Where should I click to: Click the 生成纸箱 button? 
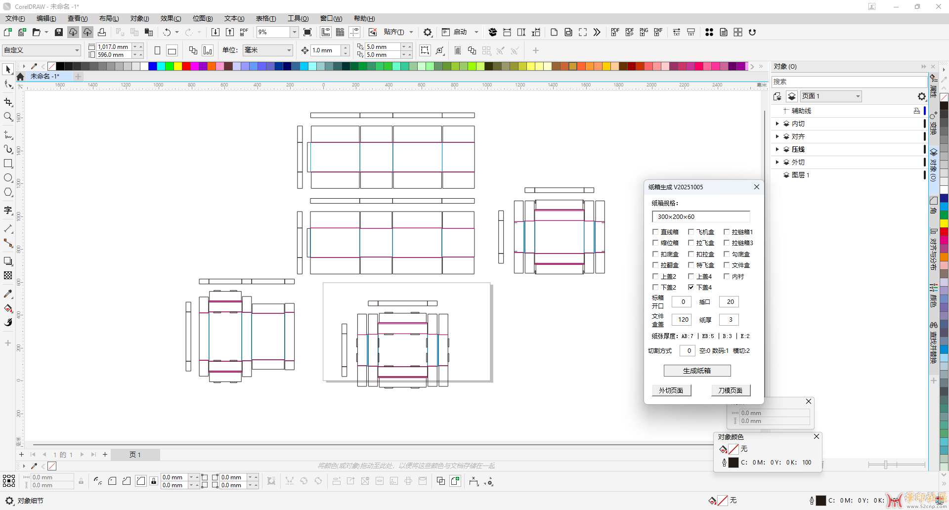tap(697, 371)
